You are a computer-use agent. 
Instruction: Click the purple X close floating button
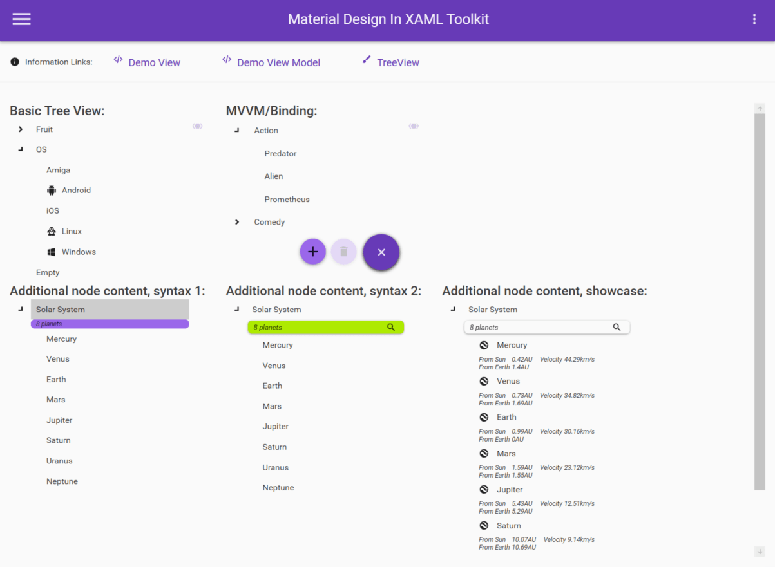click(x=381, y=252)
